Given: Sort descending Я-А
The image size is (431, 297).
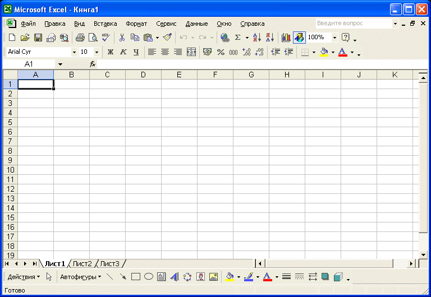Looking at the screenshot, I should coord(270,38).
